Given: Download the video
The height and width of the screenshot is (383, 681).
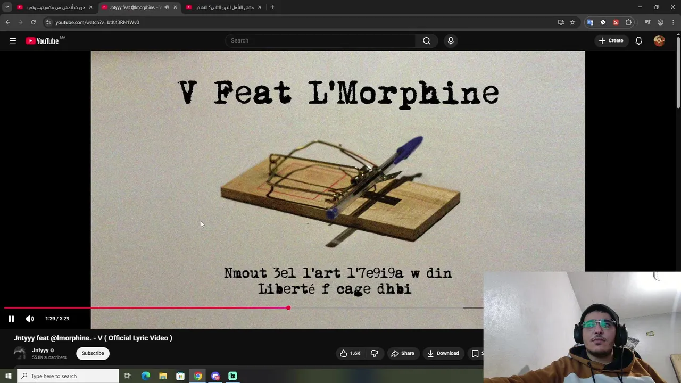Looking at the screenshot, I should 443,353.
